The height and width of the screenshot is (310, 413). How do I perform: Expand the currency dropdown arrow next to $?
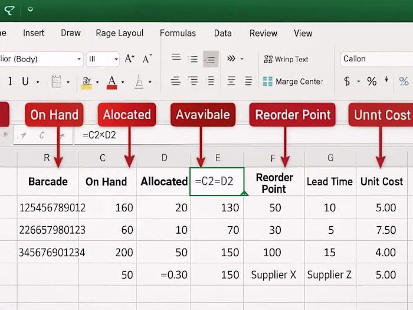359,81
